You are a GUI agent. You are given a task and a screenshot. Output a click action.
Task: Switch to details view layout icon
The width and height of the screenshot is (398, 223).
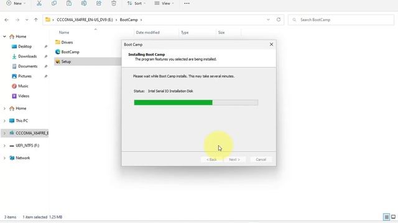coord(386,217)
